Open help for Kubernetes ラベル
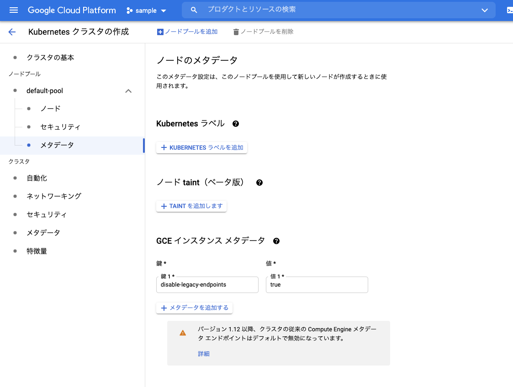This screenshot has width=513, height=387. point(235,123)
